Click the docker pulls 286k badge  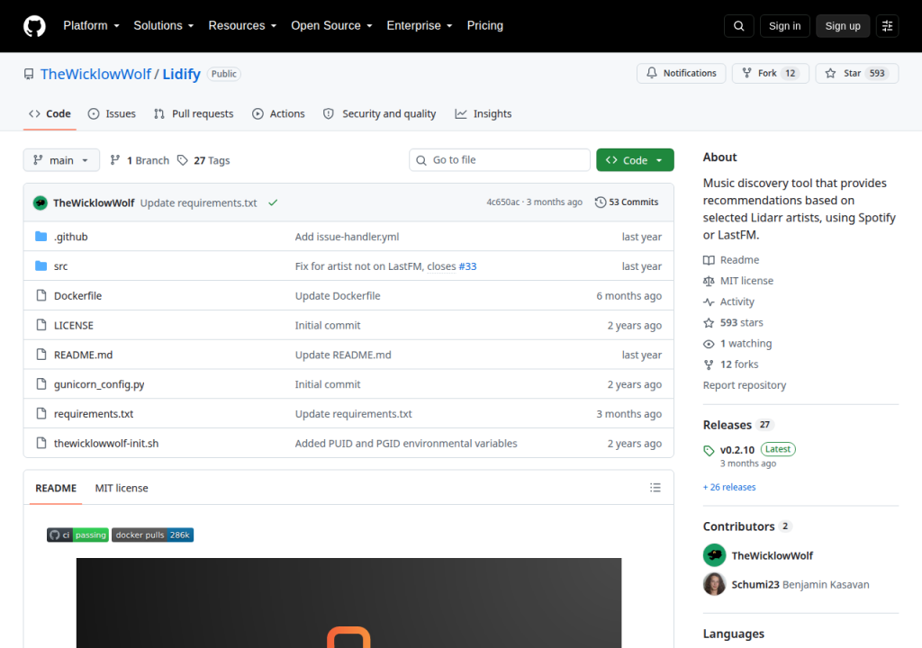[152, 535]
